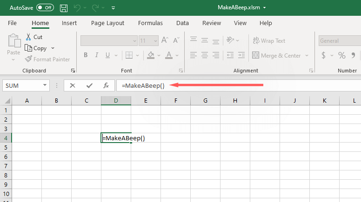
Task: Apply Accounting dollar number format
Action: click(x=324, y=56)
